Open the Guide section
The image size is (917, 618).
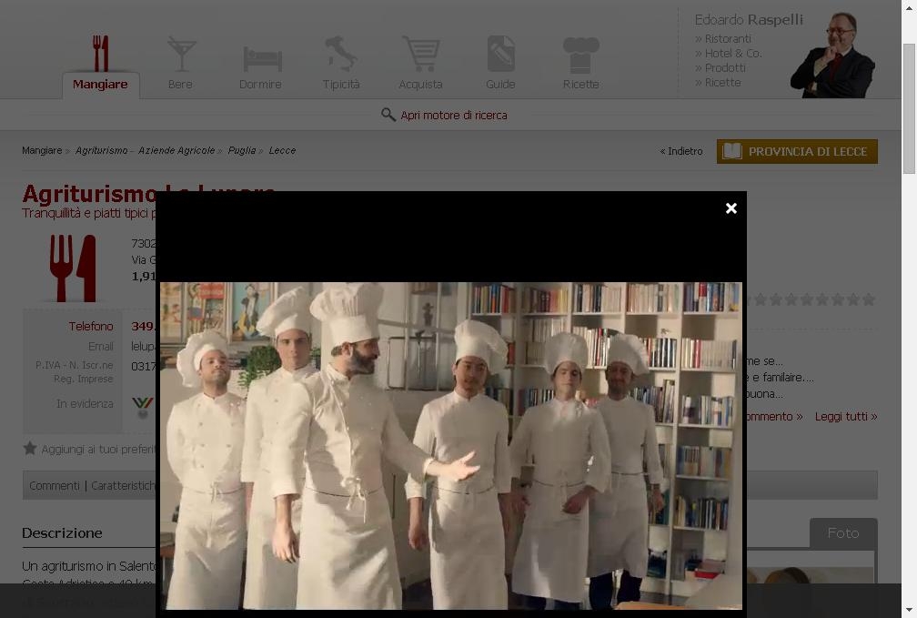click(500, 85)
